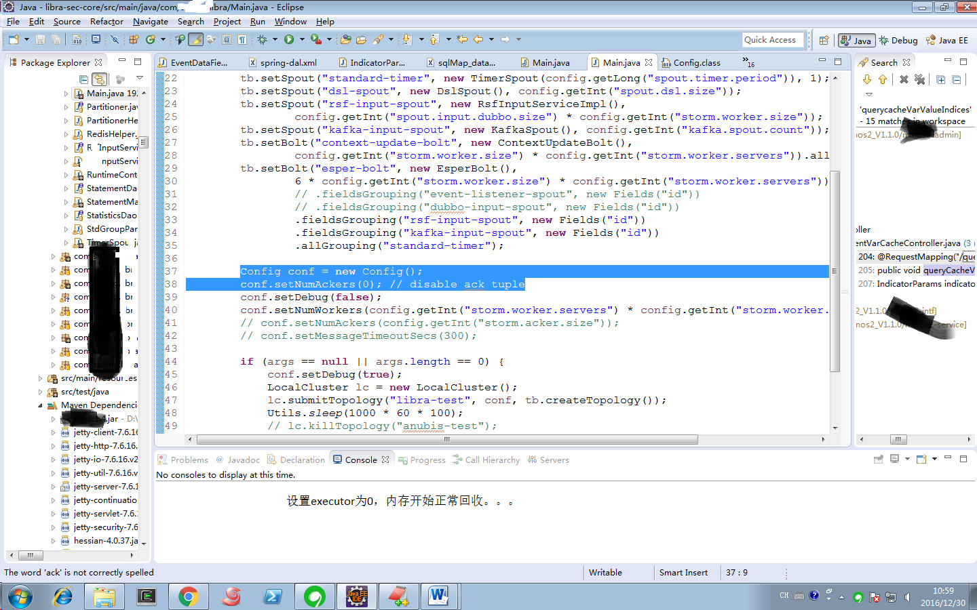The image size is (977, 610).
Task: Switch to the Call Hierarchy tab
Action: pyautogui.click(x=486, y=460)
